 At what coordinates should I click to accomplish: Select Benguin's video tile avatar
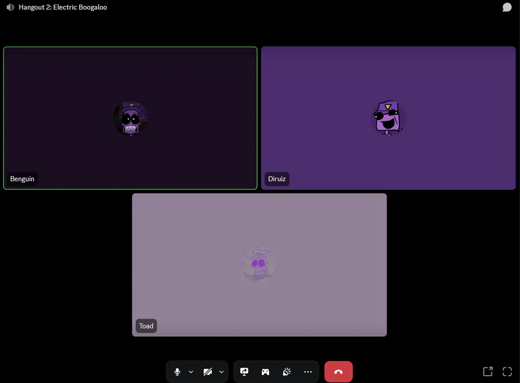(131, 118)
